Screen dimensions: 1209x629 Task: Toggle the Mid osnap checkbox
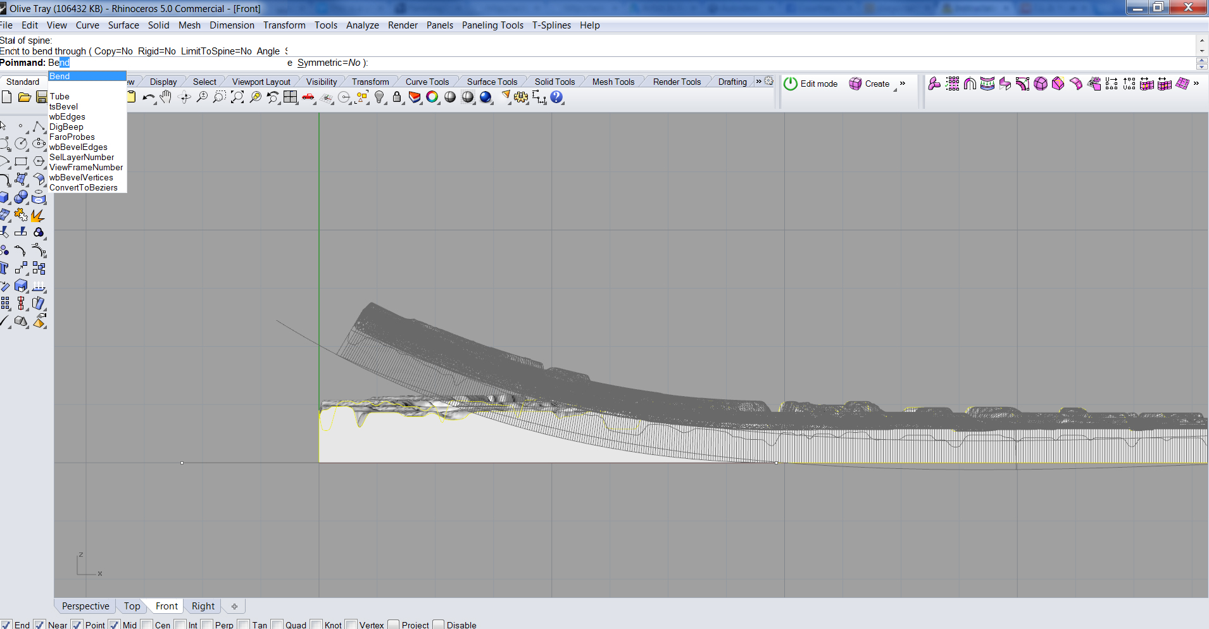(x=114, y=625)
